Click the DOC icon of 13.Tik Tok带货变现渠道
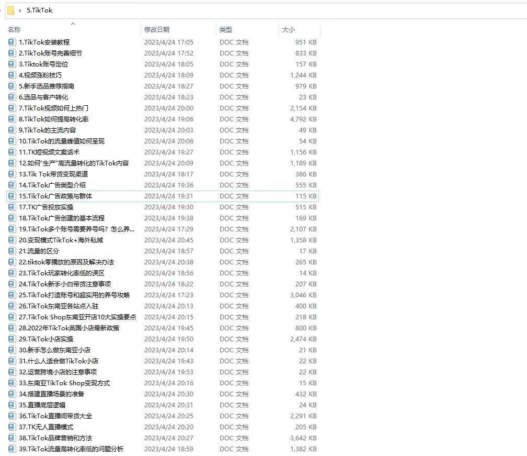This screenshot has height=456, width=527. coord(12,174)
